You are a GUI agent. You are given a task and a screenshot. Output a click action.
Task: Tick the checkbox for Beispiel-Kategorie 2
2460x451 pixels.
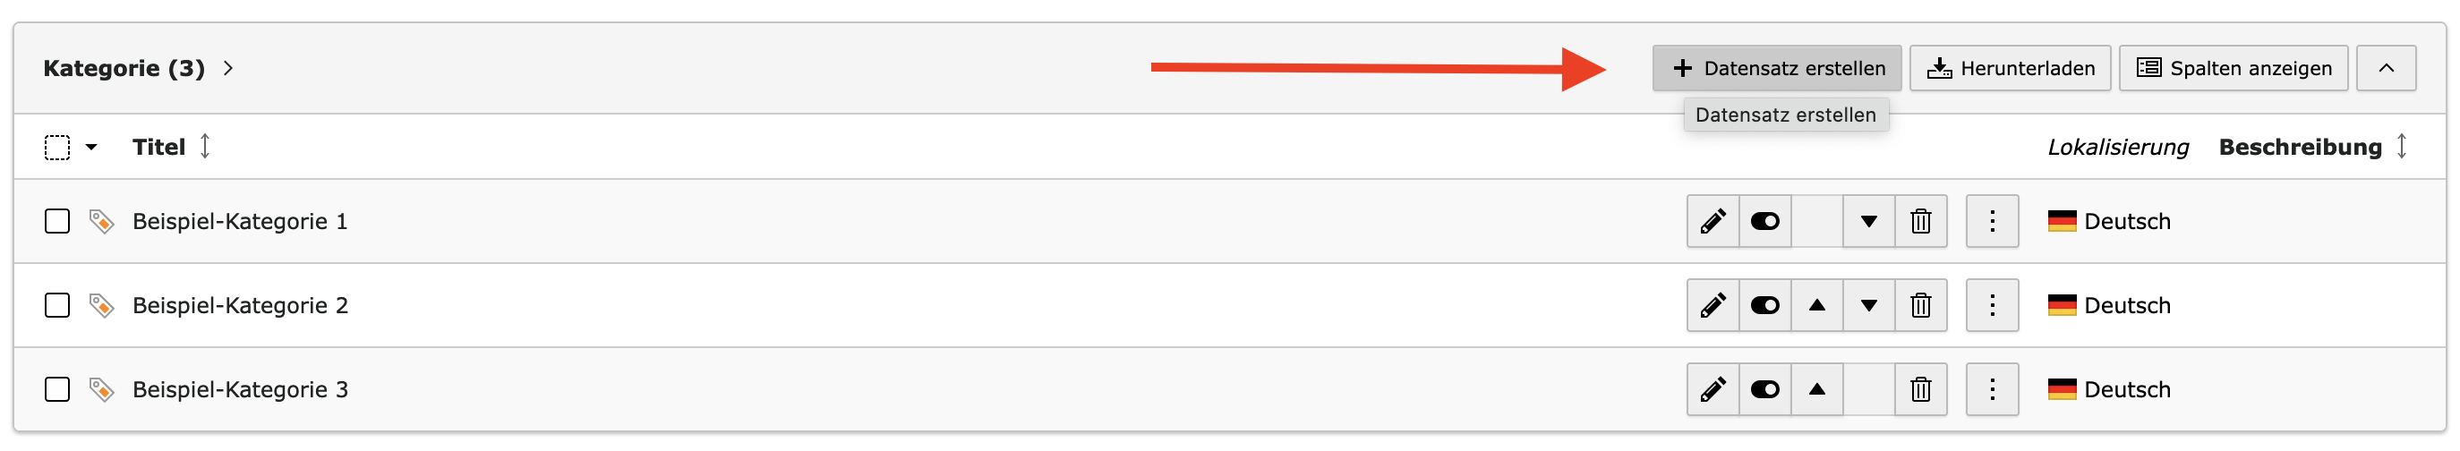point(57,306)
